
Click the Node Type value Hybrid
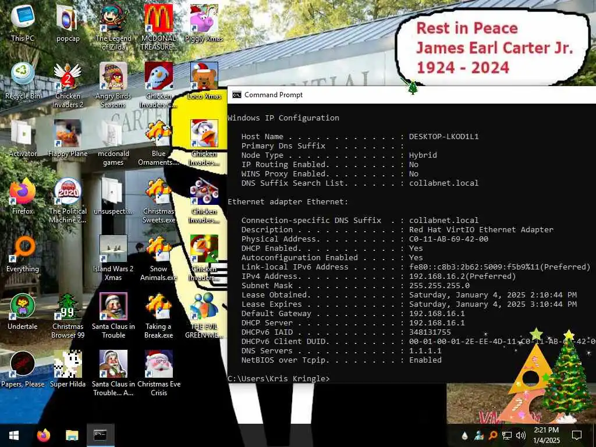(x=423, y=155)
